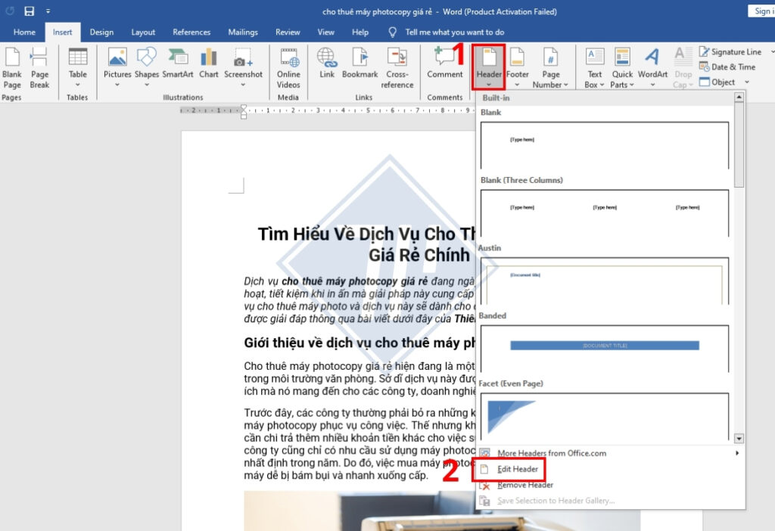
Task: Expand the WordArt dropdown arrow
Action: click(x=652, y=85)
